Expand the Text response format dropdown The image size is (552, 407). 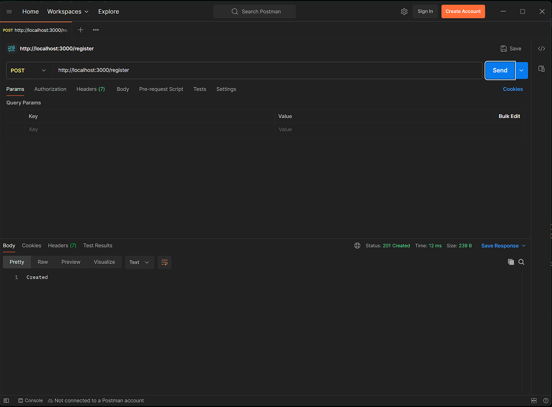tap(139, 262)
